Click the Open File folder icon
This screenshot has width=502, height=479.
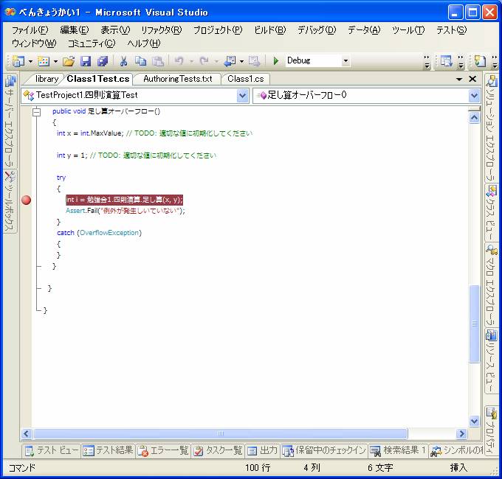[x=69, y=61]
